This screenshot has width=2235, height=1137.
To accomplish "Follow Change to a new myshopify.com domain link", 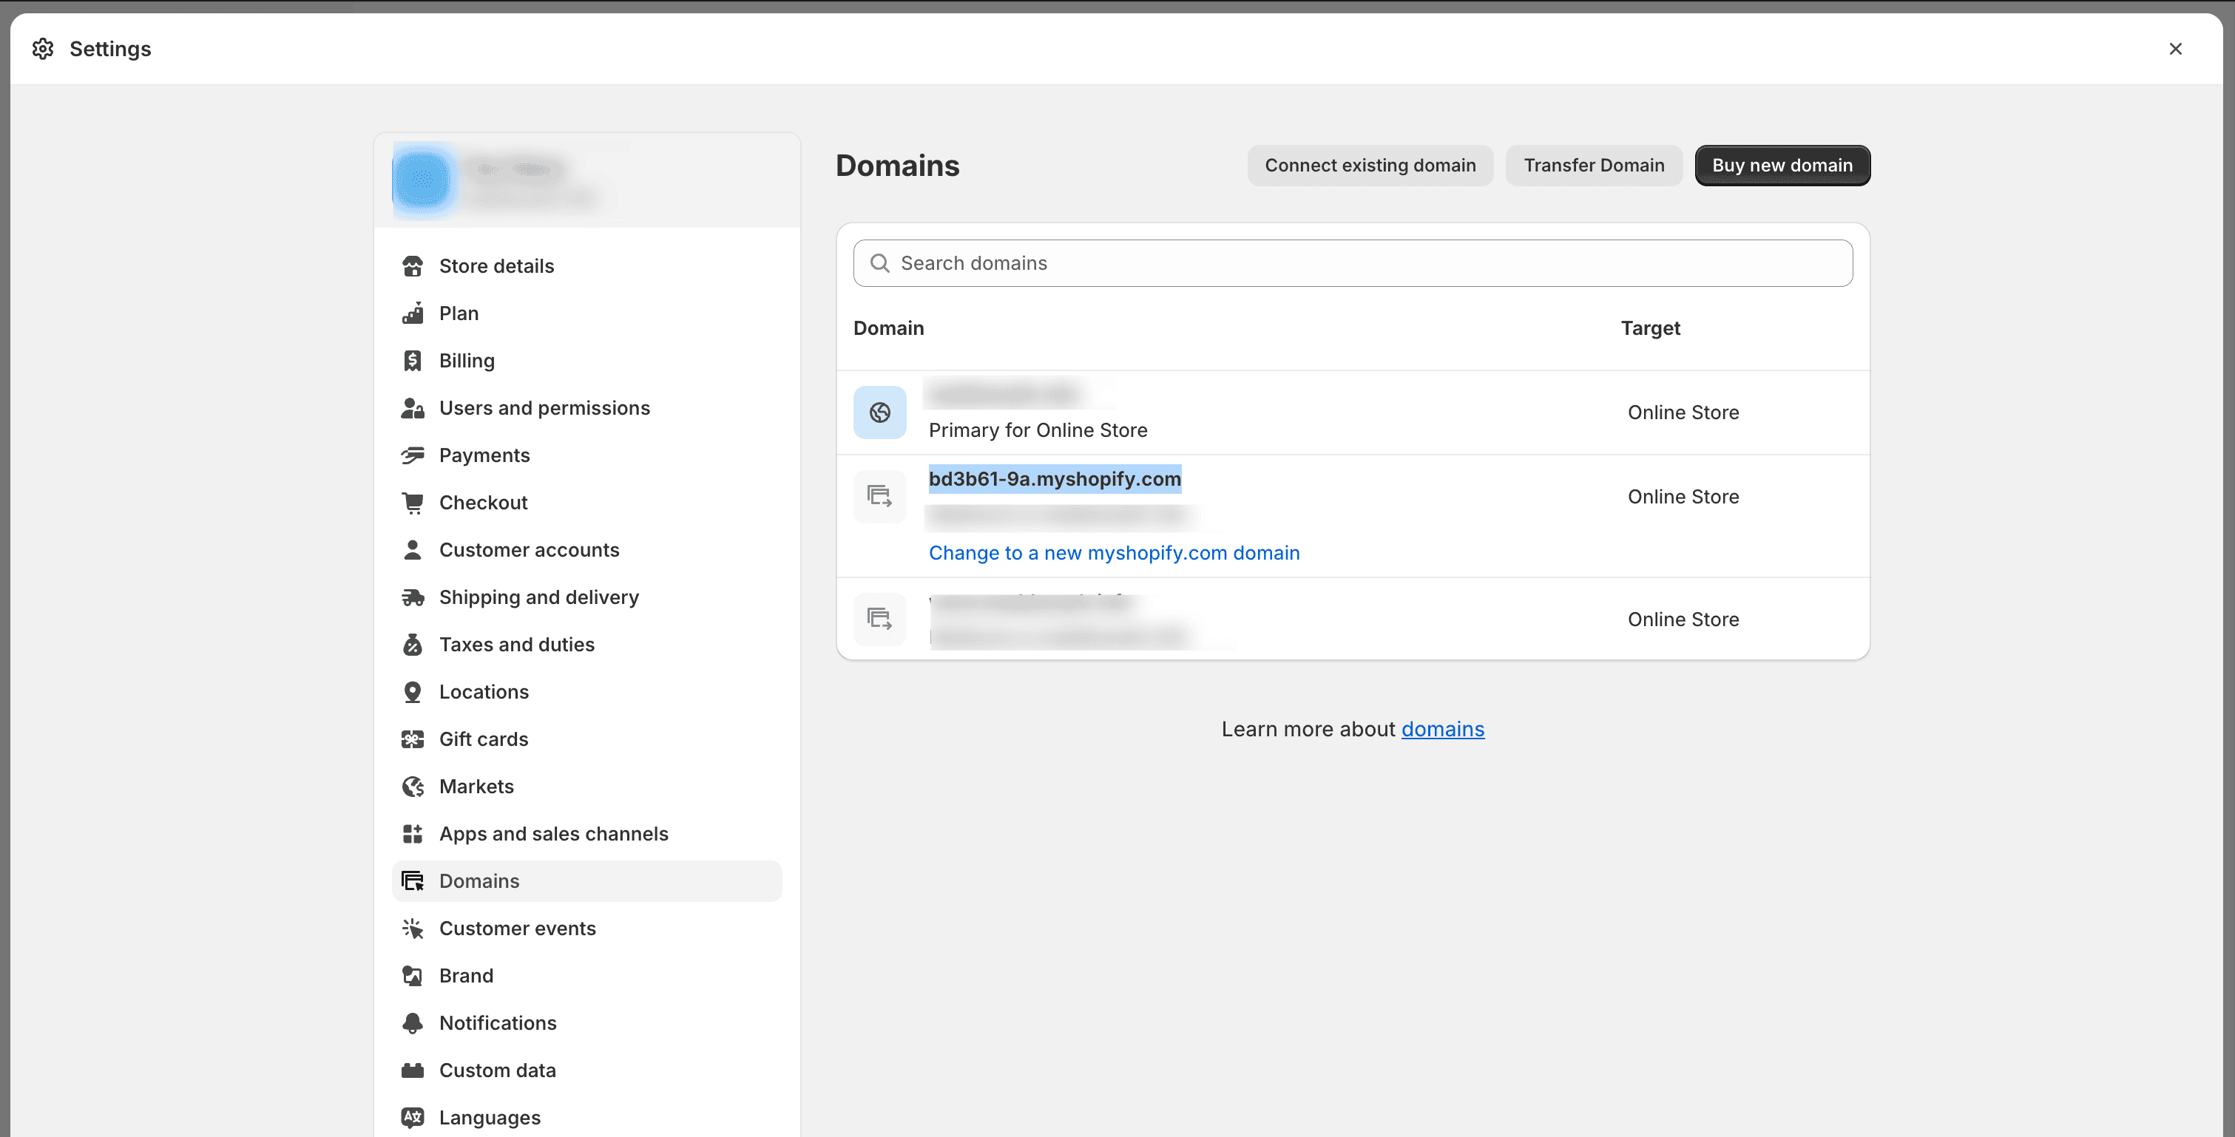I will (x=1114, y=553).
